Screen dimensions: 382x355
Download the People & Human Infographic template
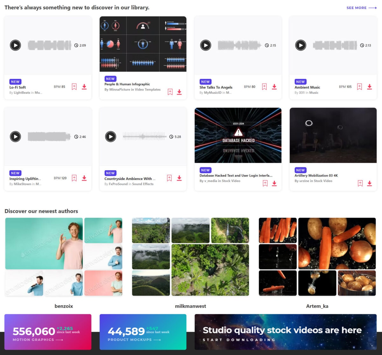click(x=179, y=92)
